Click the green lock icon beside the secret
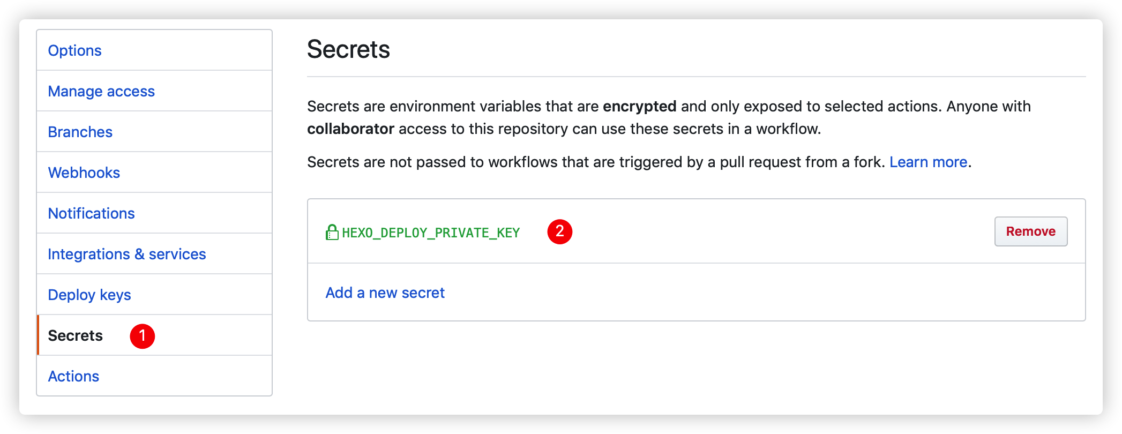The height and width of the screenshot is (434, 1122). 332,233
